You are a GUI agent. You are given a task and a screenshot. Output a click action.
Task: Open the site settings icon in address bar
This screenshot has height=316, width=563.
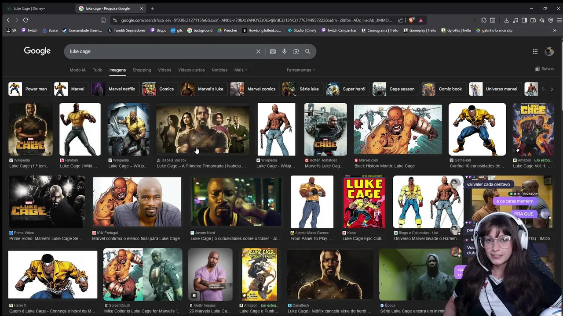pos(115,20)
